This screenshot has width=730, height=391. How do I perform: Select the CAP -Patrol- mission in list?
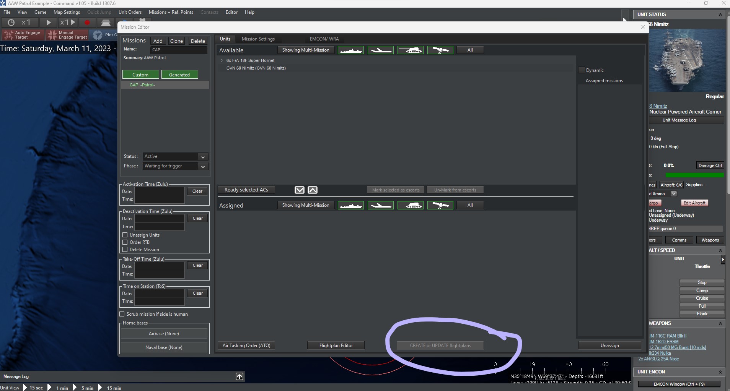[x=165, y=85]
